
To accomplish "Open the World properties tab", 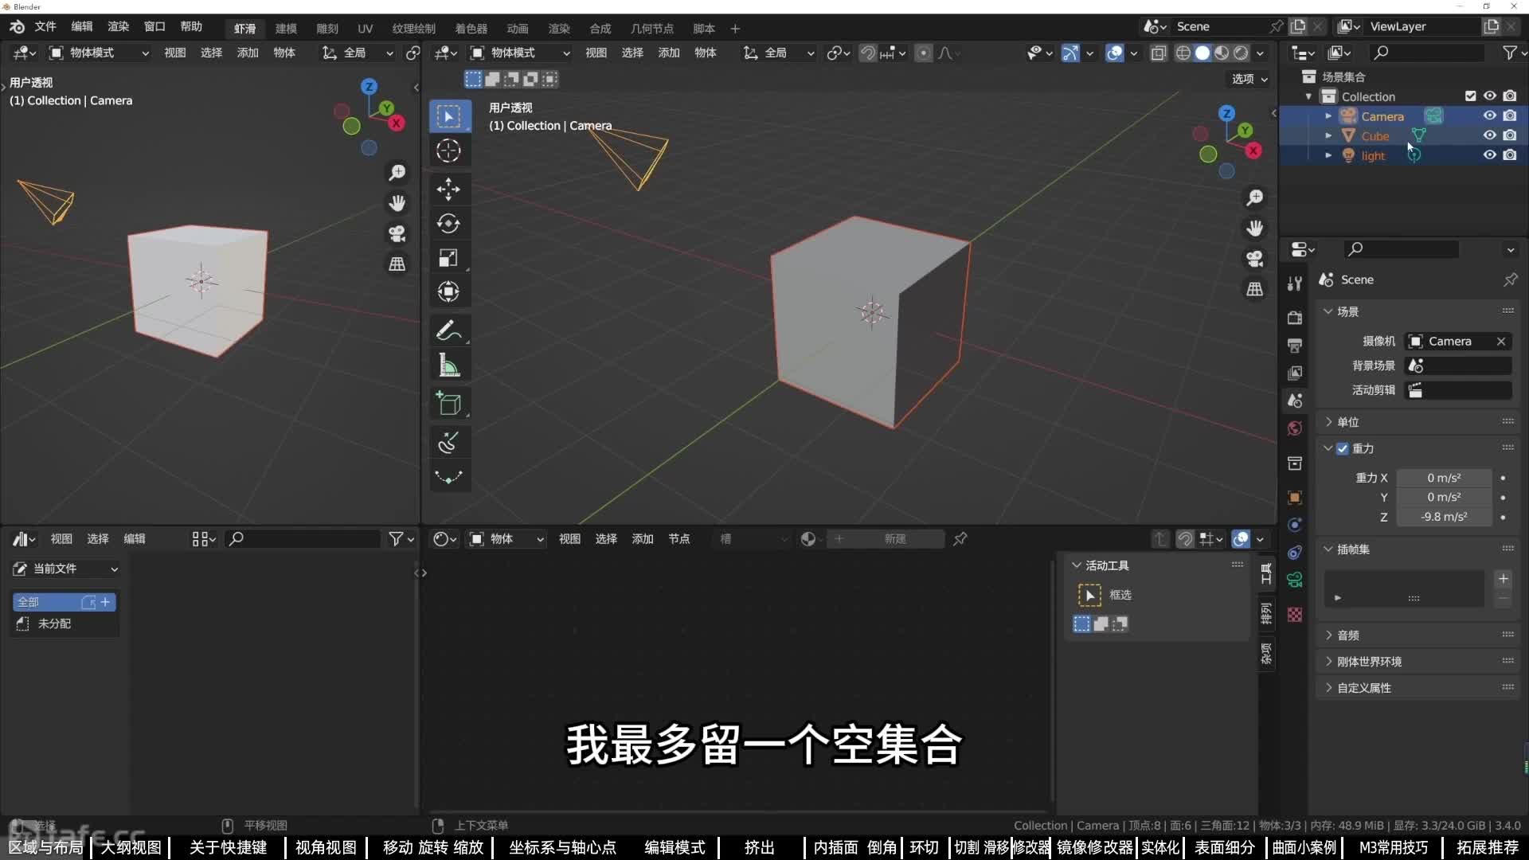I will coord(1295,428).
